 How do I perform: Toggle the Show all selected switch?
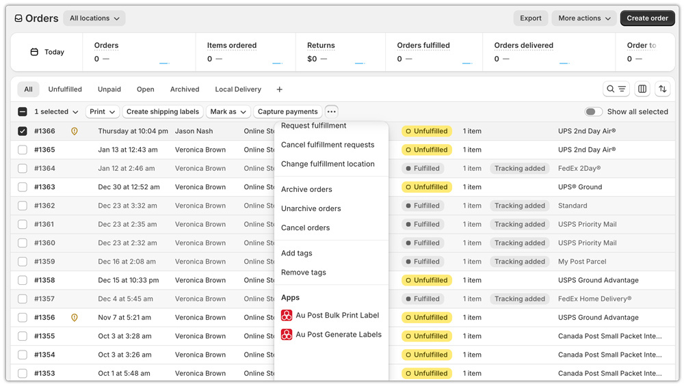pyautogui.click(x=593, y=112)
